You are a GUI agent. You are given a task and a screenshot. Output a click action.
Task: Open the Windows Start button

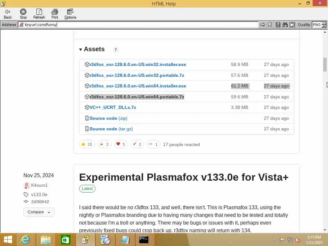point(8,240)
